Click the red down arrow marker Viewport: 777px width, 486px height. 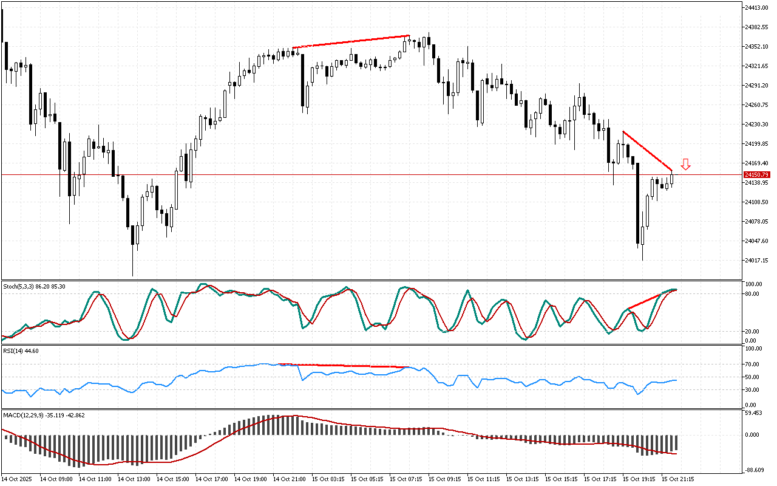click(x=685, y=164)
